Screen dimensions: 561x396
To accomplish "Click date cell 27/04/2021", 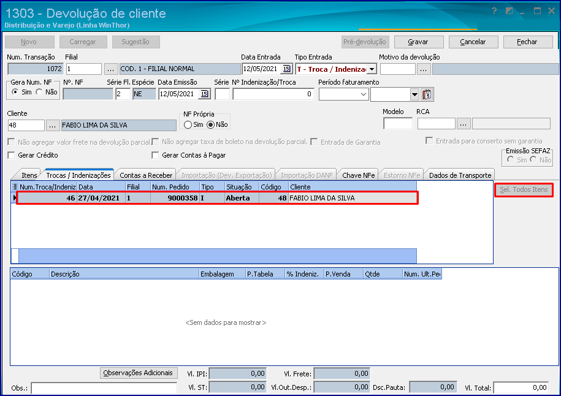I will point(101,198).
